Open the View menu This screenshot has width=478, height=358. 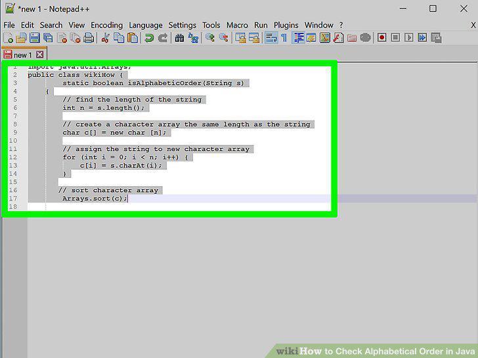click(77, 25)
